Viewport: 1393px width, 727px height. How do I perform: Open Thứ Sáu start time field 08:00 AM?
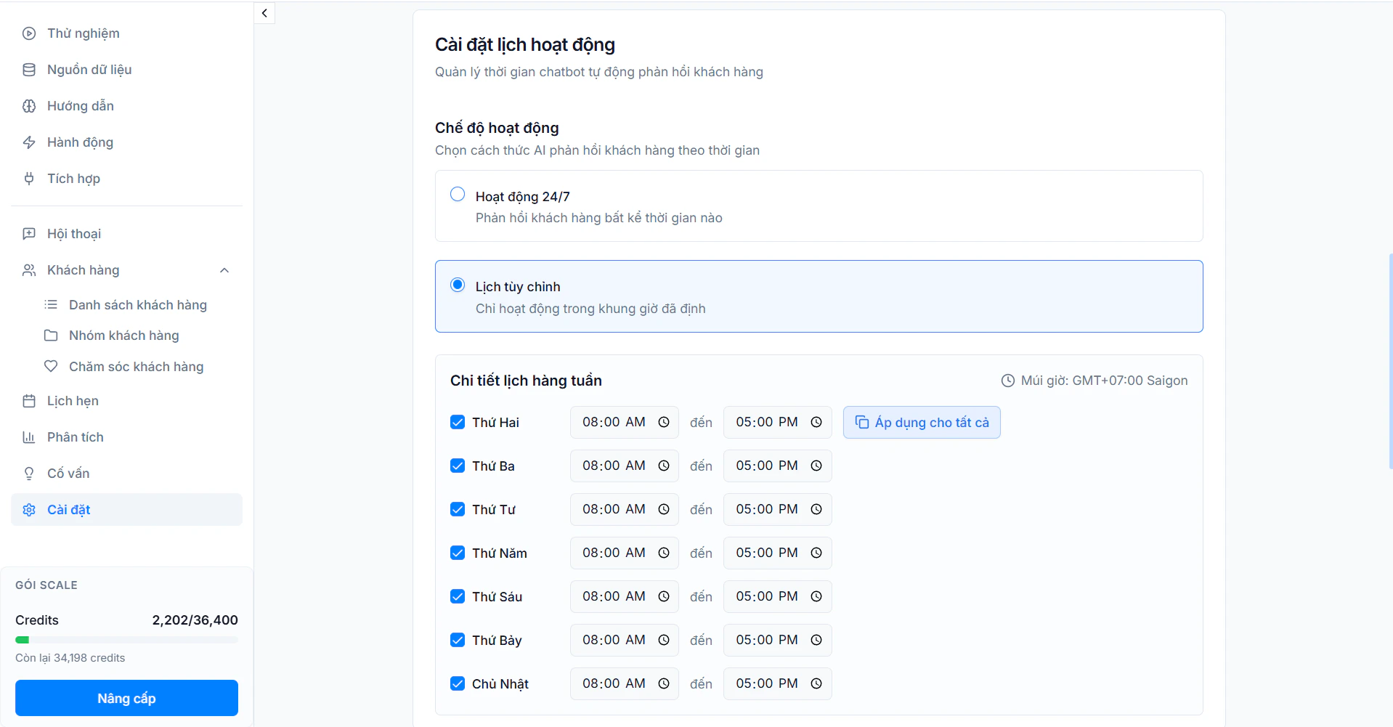point(625,596)
